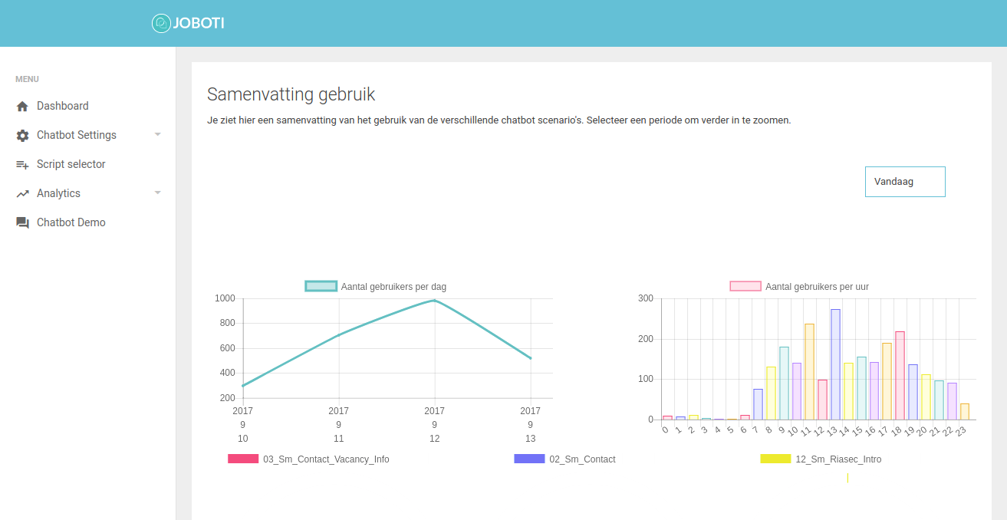Select Script selector from the menu

tap(71, 163)
